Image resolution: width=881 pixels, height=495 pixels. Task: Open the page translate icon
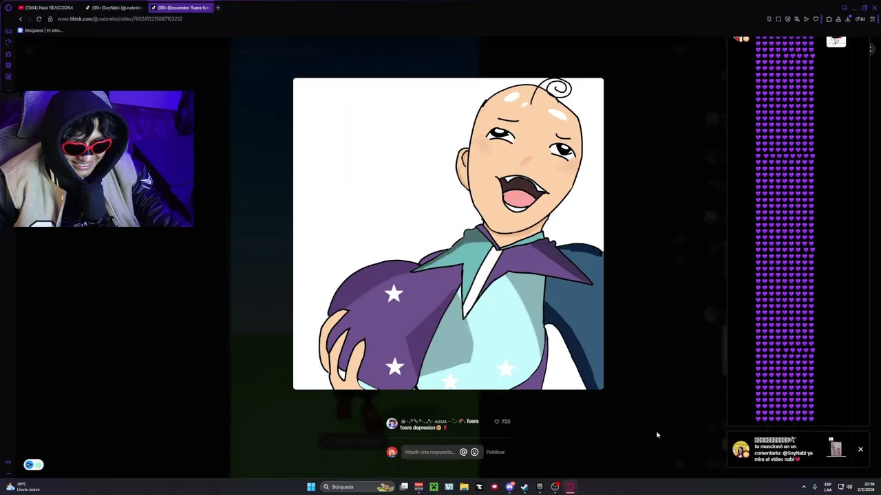[x=797, y=19]
